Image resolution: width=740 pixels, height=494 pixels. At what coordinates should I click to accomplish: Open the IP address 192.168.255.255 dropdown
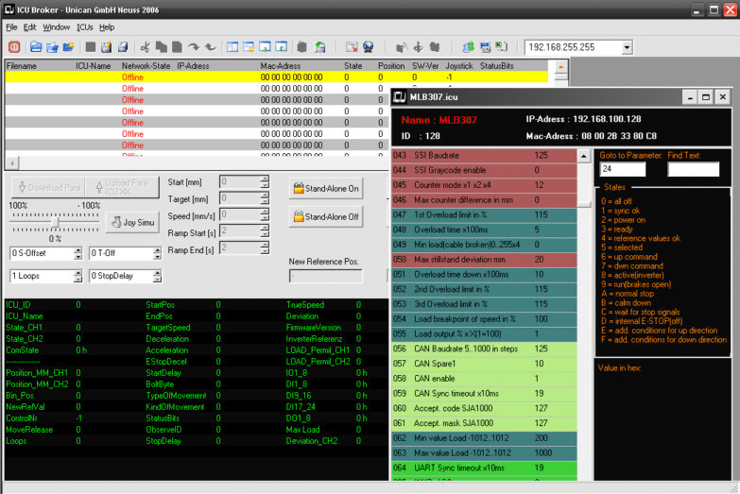tap(626, 47)
